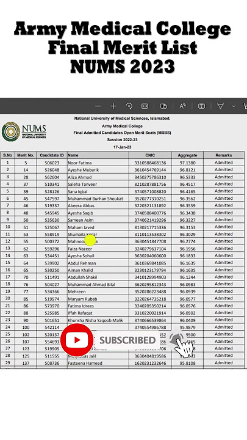Image resolution: width=247 pixels, height=440 pixels.
Task: Click the Remarks column header
Action: coord(224,155)
